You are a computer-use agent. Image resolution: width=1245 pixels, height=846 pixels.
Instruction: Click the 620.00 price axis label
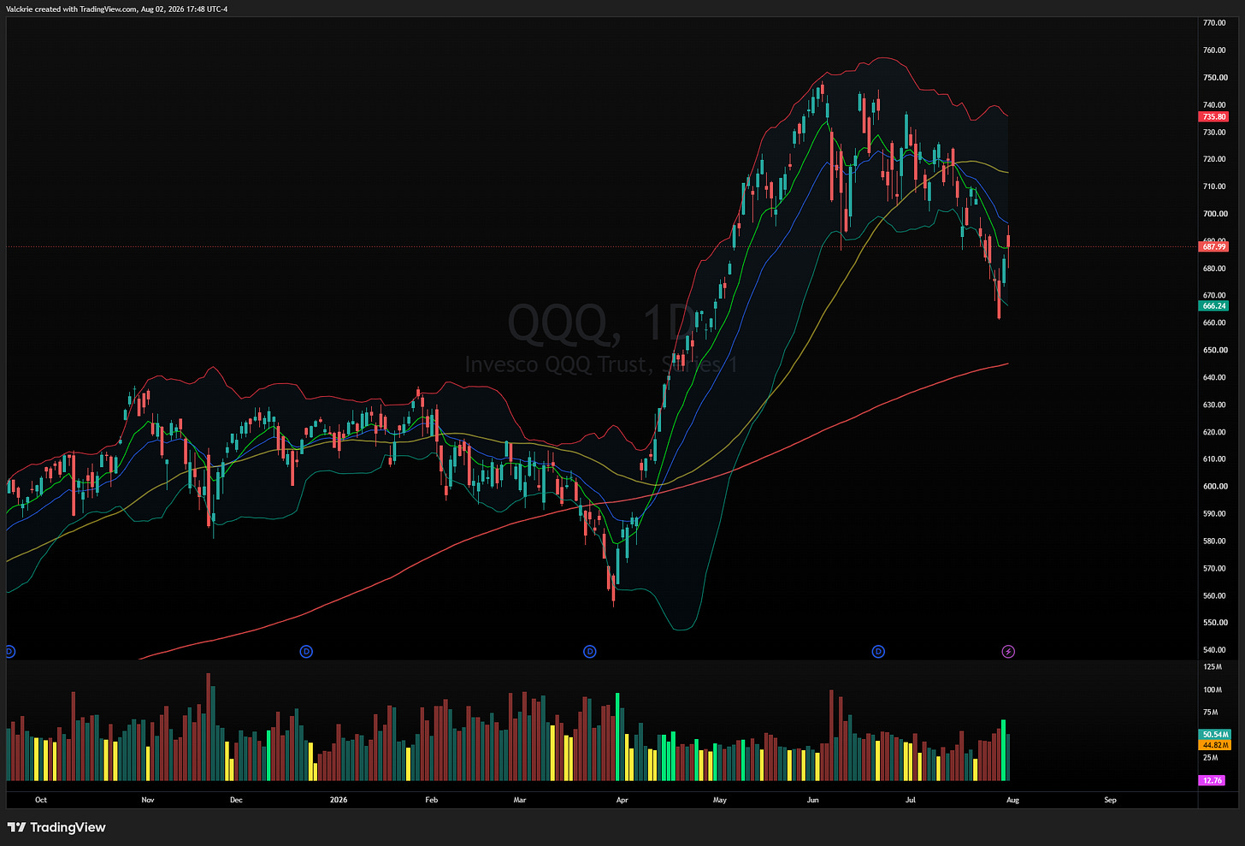[x=1215, y=432]
